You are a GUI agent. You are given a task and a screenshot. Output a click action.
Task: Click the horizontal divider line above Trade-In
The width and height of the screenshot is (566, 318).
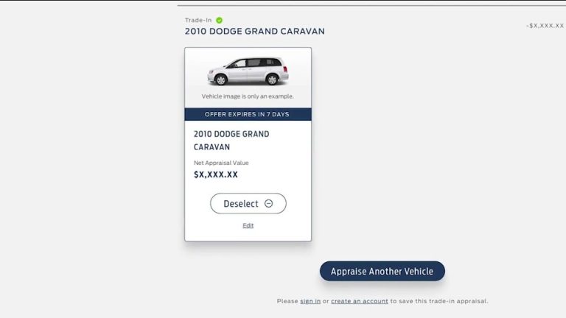pyautogui.click(x=371, y=5)
